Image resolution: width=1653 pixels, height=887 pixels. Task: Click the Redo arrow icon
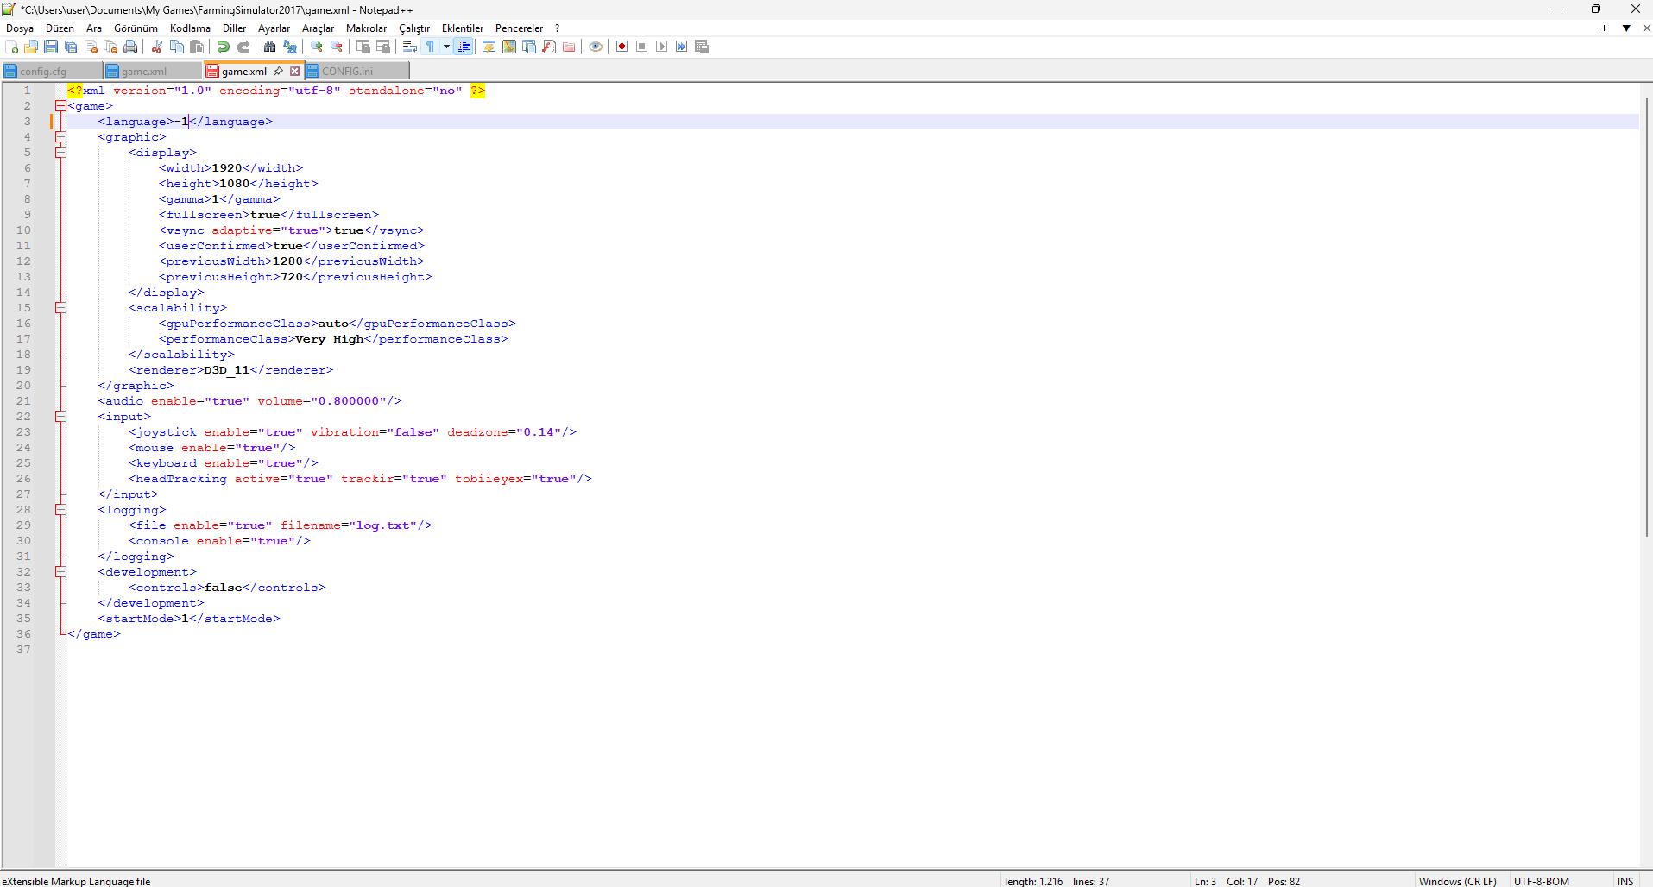pyautogui.click(x=243, y=47)
